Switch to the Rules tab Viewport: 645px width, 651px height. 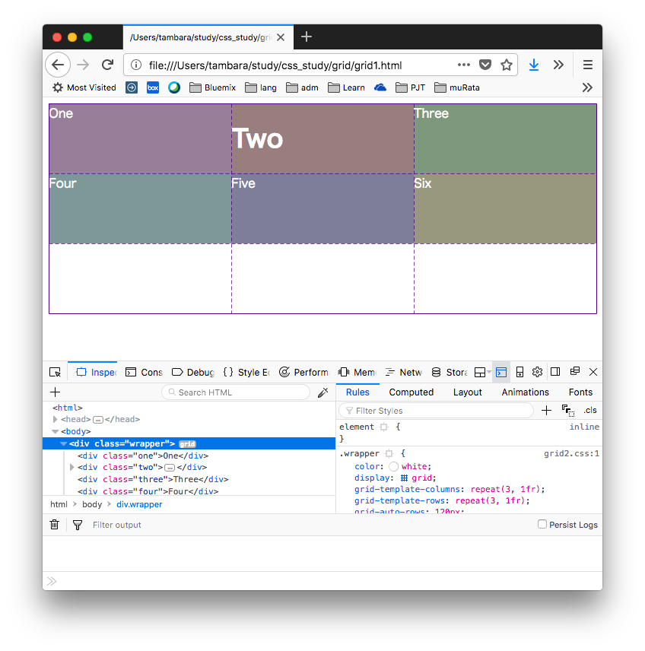tap(357, 392)
